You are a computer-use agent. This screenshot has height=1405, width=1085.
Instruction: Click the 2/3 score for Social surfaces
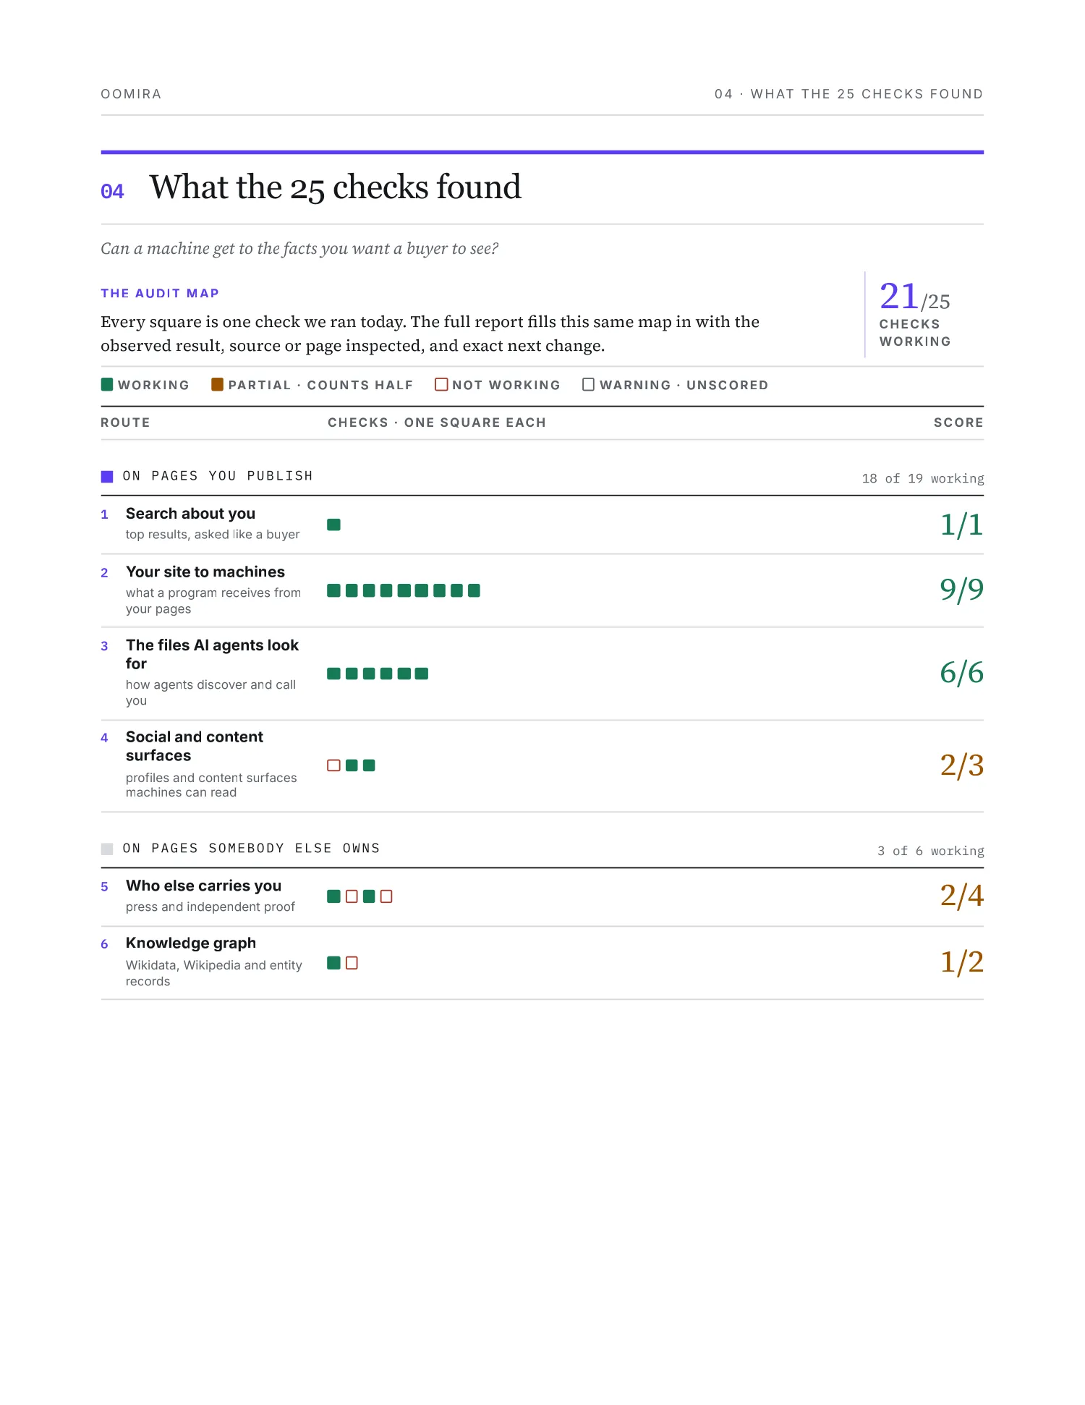click(961, 765)
